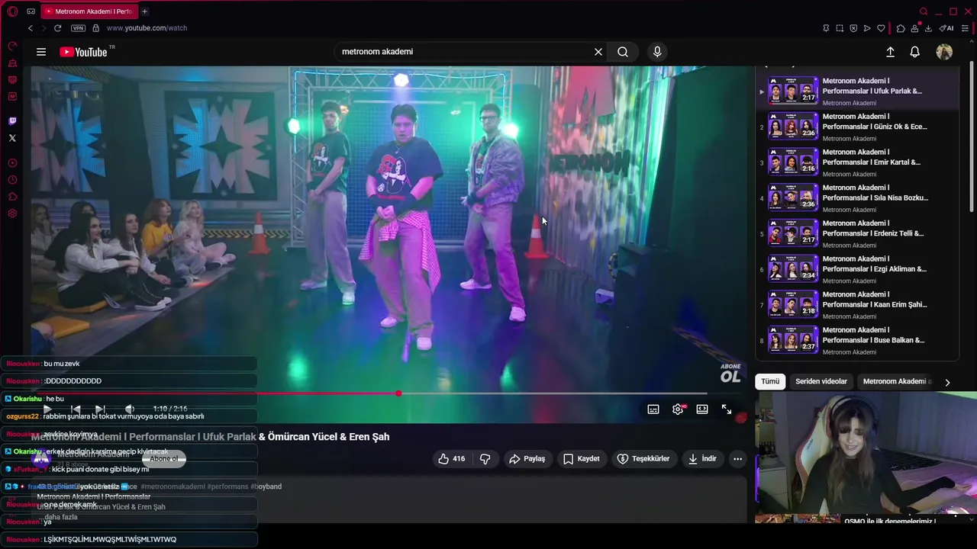Take snapshot with toolbar capture icon
The image size is (977, 549).
coord(840,28)
